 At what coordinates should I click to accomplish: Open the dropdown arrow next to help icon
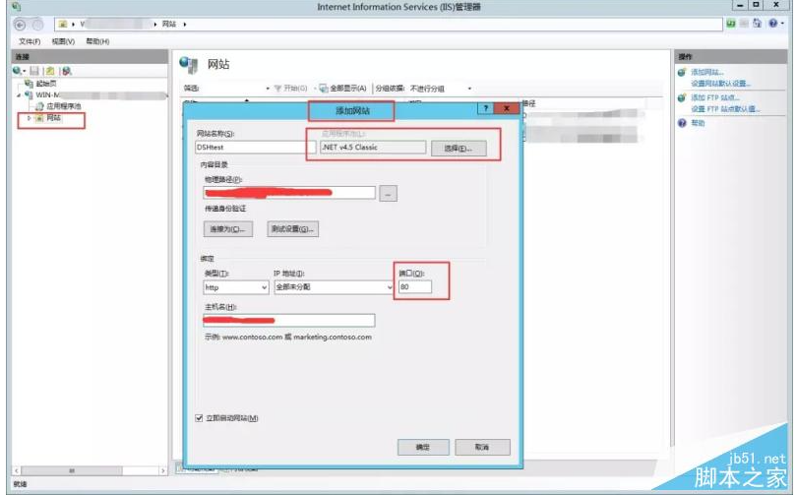(x=782, y=24)
